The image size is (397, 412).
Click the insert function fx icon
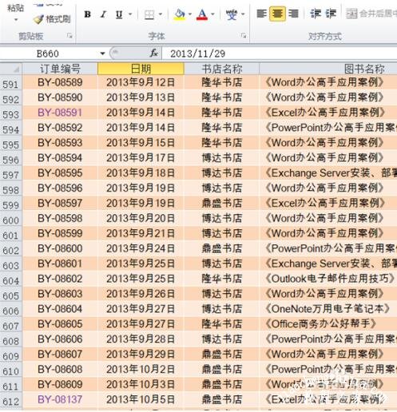[x=154, y=53]
